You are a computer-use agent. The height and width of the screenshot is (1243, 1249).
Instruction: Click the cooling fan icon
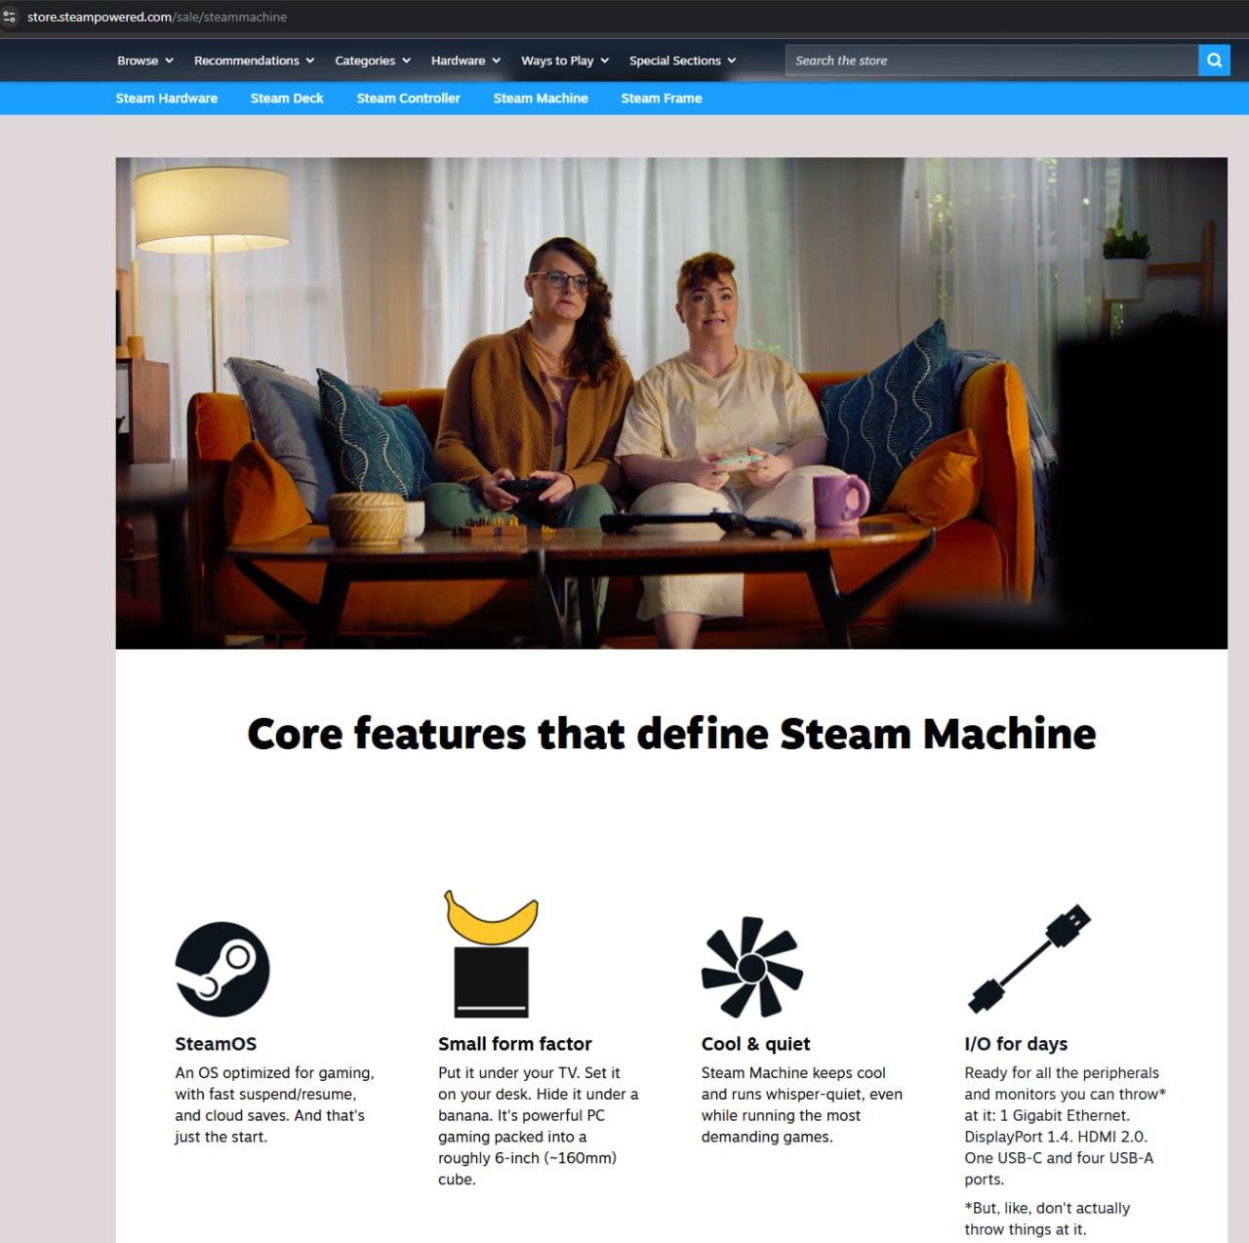pyautogui.click(x=752, y=967)
